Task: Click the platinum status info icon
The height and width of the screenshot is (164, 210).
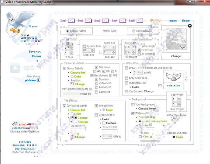Action: tap(39, 80)
